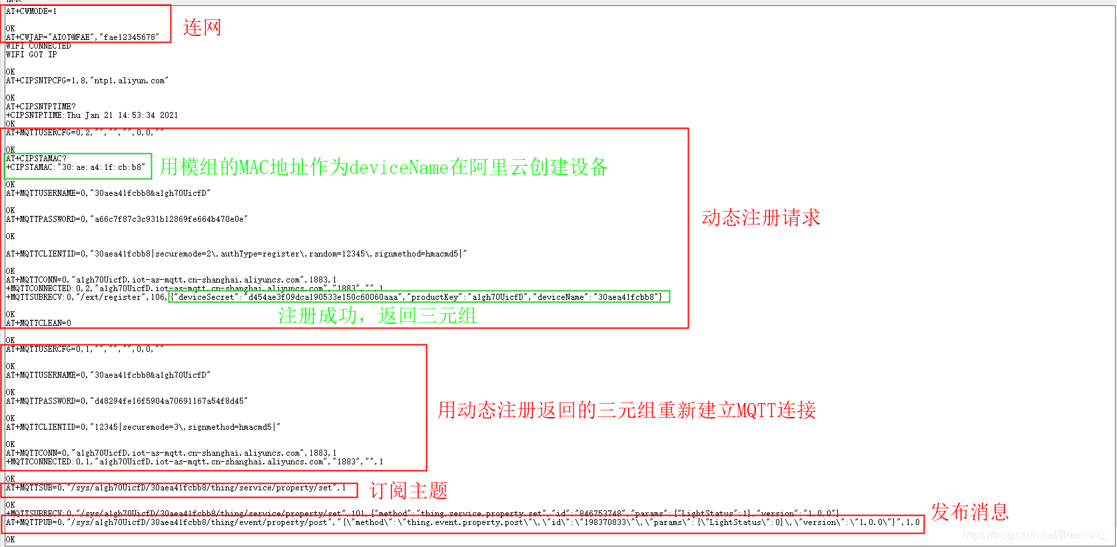
Task: Click the AT+CIPSNTPTIME? query line
Action: point(41,107)
